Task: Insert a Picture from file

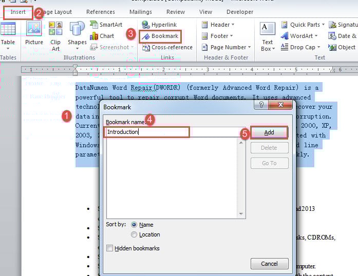Action: point(34,33)
